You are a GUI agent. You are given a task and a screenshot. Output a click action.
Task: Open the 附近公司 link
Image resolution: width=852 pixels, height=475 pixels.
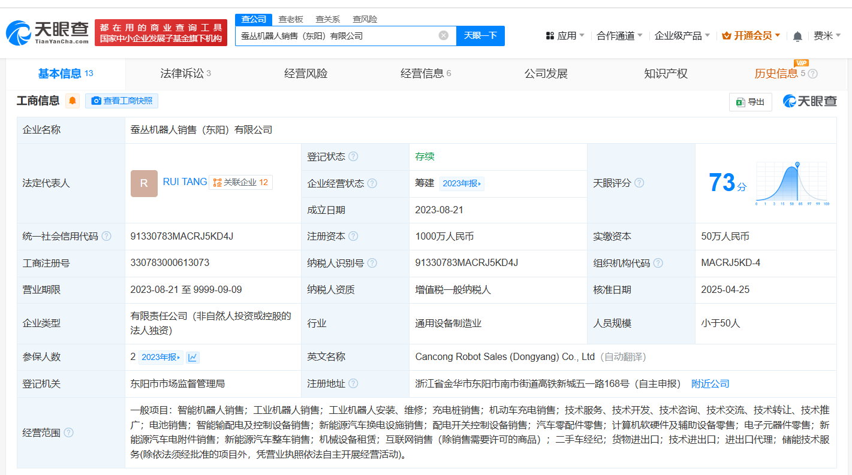coord(710,384)
